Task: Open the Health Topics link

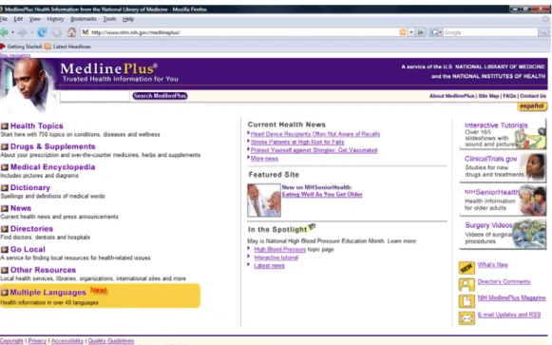Action: 37,126
